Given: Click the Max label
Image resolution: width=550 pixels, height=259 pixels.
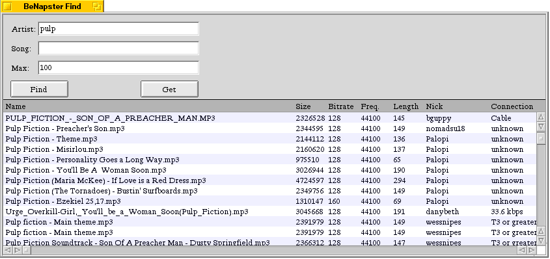Looking at the screenshot, I should 20,68.
